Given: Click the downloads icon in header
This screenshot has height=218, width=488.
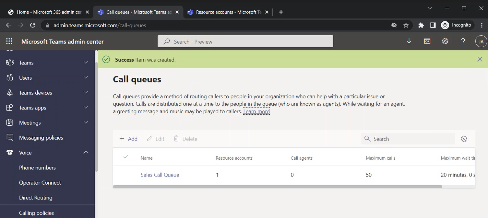Looking at the screenshot, I should tap(409, 41).
